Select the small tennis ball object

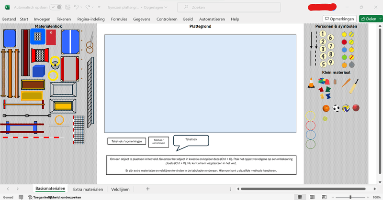pos(325,119)
